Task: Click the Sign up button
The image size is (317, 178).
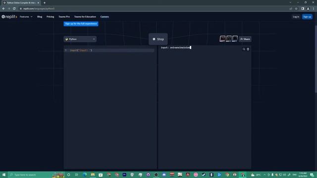Action: 307,17
